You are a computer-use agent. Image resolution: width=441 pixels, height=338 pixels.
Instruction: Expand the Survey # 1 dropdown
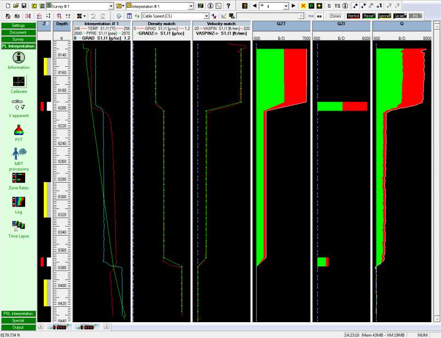tap(111, 5)
